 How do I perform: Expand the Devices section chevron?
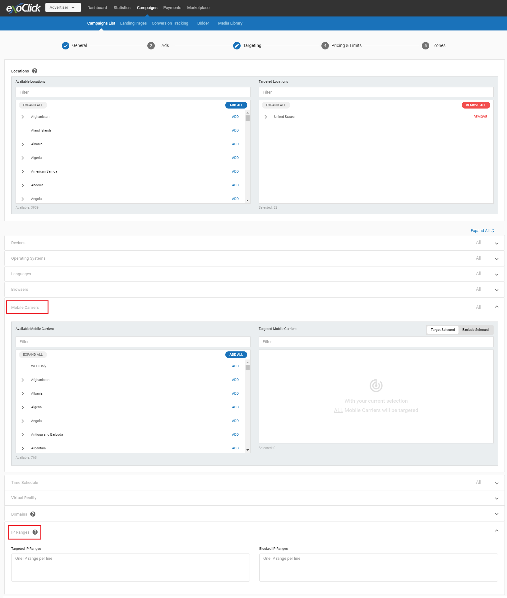pyautogui.click(x=497, y=243)
